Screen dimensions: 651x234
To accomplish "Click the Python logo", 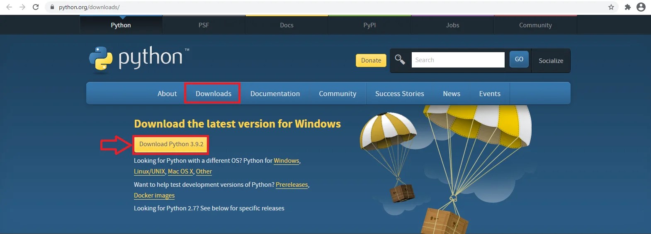I will click(x=139, y=59).
